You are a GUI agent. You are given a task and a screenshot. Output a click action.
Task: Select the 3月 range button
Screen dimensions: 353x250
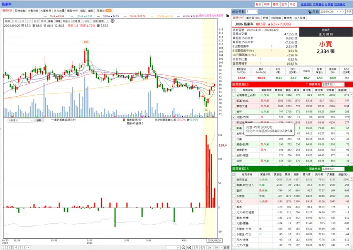[x=196, y=247]
